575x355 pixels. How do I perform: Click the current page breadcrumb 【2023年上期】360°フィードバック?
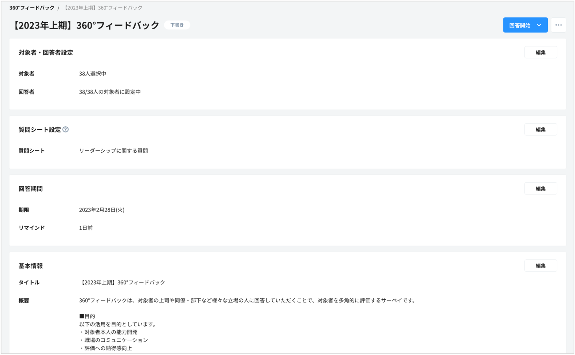click(103, 8)
